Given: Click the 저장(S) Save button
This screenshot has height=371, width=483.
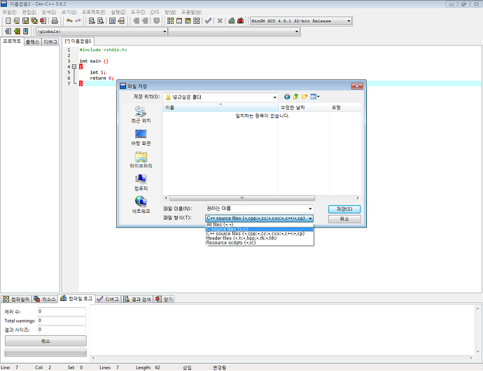Looking at the screenshot, I should pos(344,209).
